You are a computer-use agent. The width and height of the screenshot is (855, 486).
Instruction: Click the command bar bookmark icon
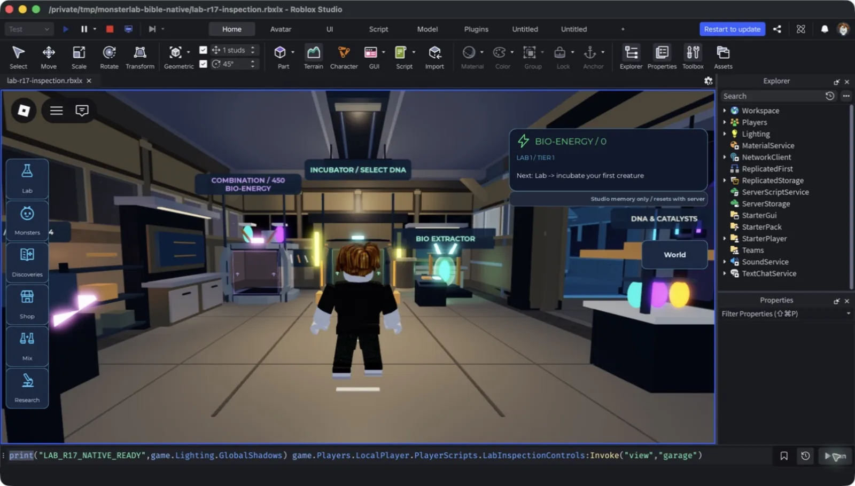point(784,456)
